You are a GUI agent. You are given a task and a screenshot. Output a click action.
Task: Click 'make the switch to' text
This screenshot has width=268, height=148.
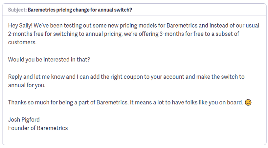pyautogui.click(x=220, y=77)
